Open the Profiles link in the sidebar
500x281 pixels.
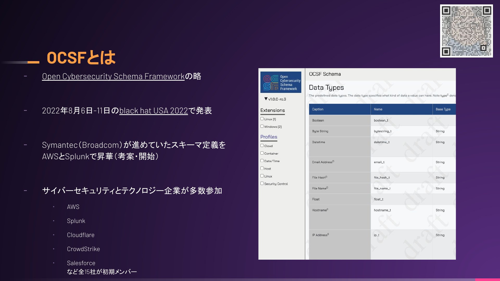tap(269, 137)
